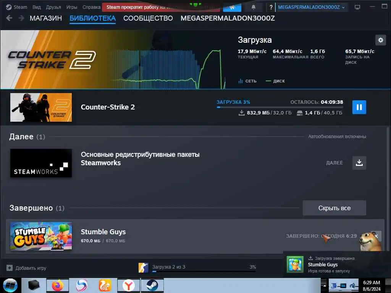Open the Справка menu
This screenshot has width=391, height=293.
(91, 7)
